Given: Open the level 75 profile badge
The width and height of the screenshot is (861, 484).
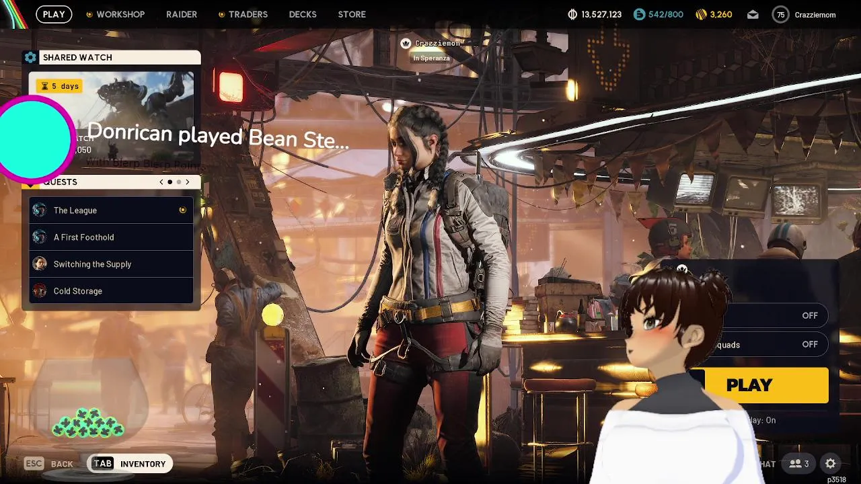Looking at the screenshot, I should 780,14.
